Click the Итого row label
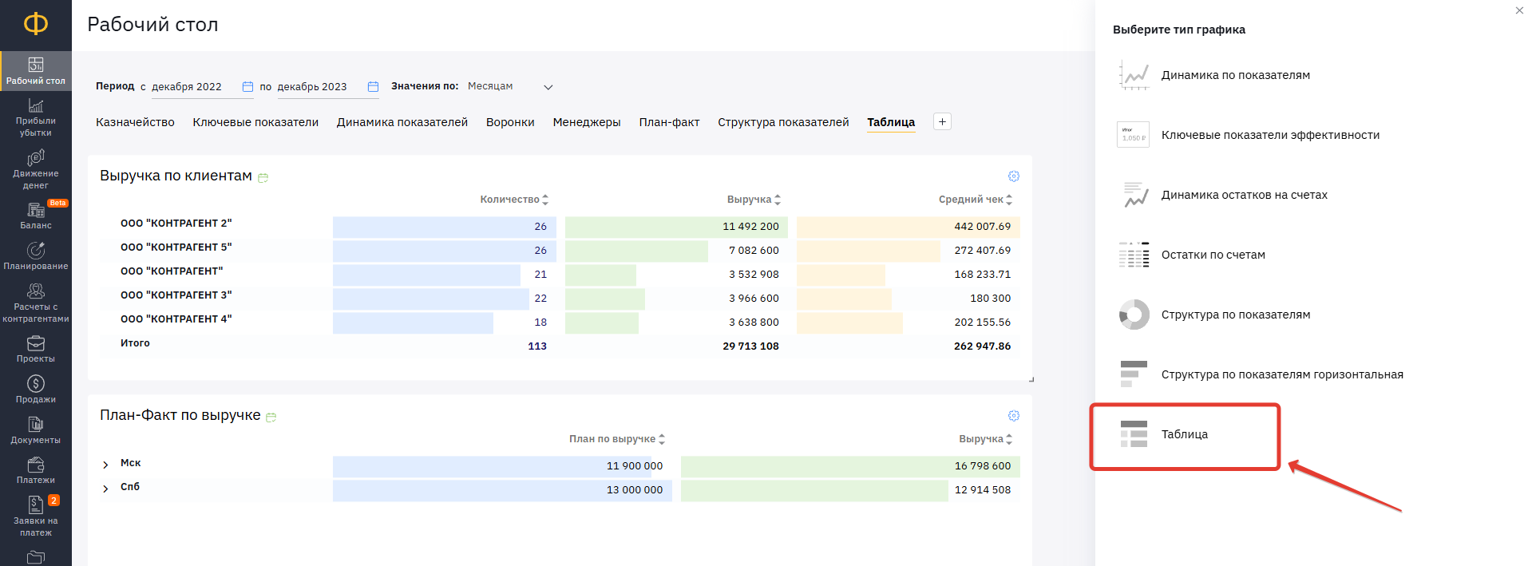Viewport: 1532px width, 566px height. click(135, 343)
